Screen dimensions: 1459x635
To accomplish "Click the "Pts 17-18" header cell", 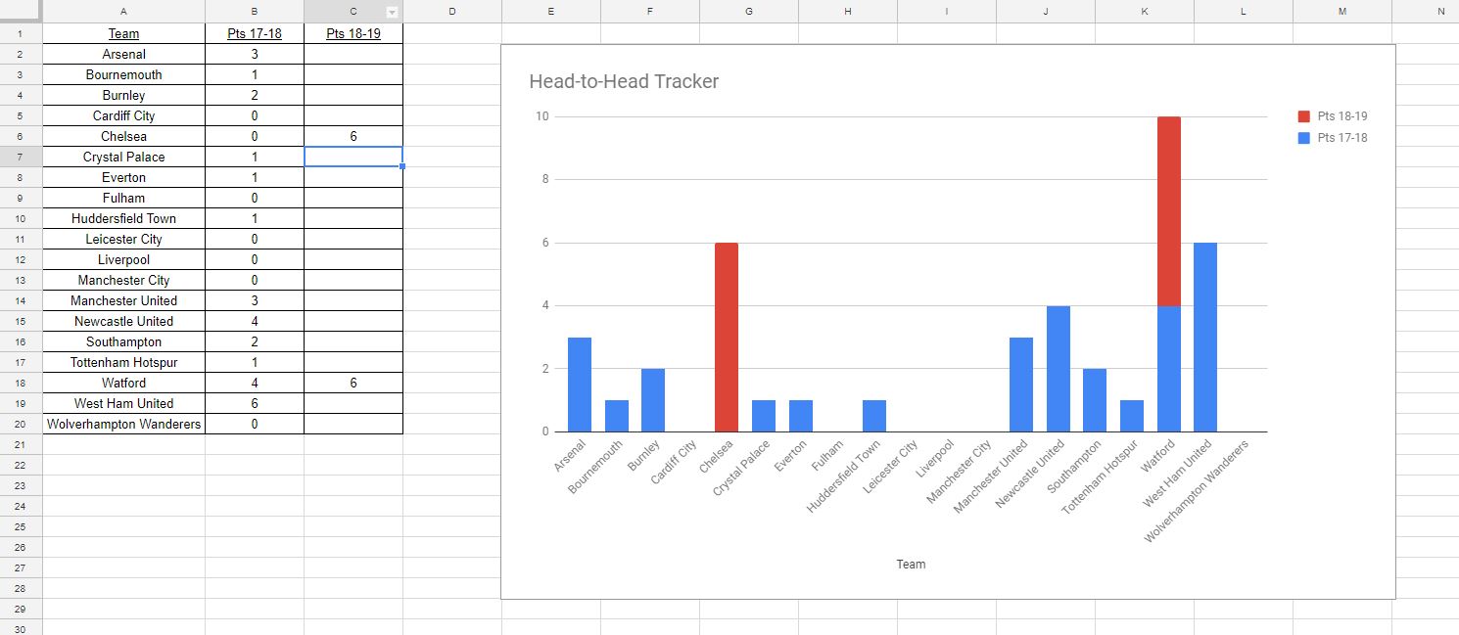I will point(255,33).
